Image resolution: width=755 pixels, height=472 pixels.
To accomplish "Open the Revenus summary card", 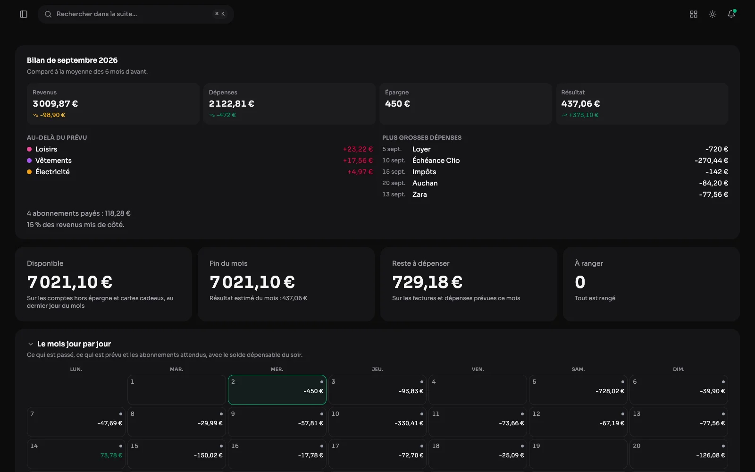I will (113, 104).
